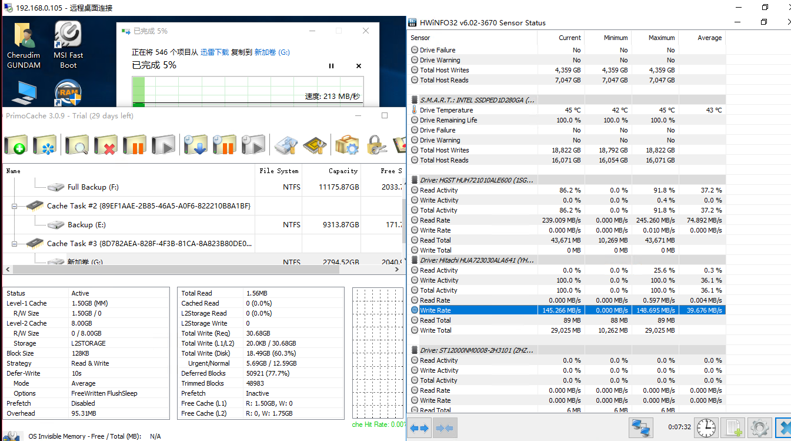This screenshot has height=441, width=791.
Task: Select the MSI Fast Boot desktop shortcut
Action: [x=68, y=46]
